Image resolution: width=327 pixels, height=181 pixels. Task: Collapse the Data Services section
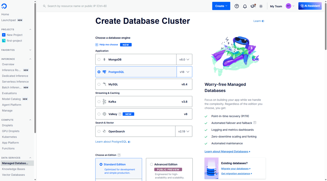[30, 158]
